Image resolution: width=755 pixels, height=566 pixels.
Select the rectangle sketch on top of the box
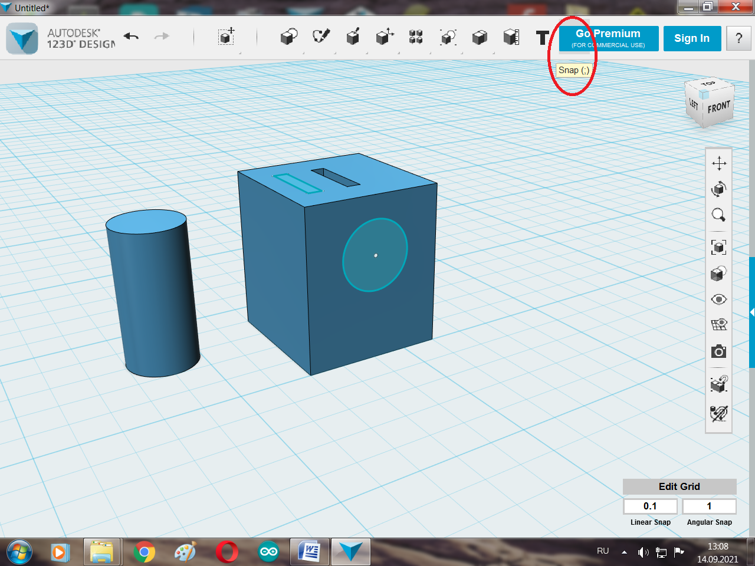[298, 183]
